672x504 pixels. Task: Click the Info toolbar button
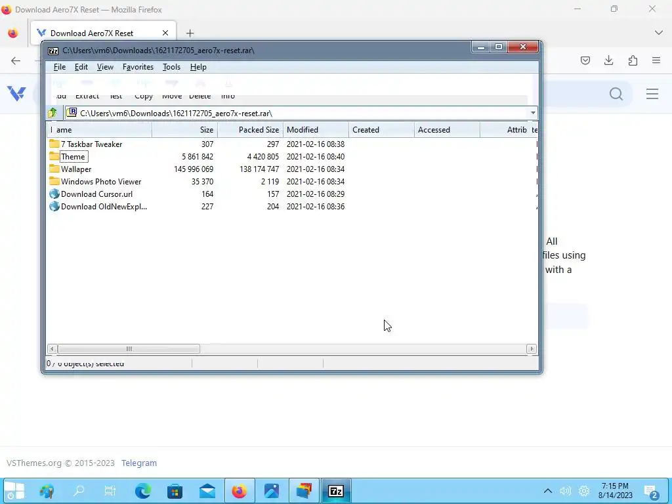point(228,90)
